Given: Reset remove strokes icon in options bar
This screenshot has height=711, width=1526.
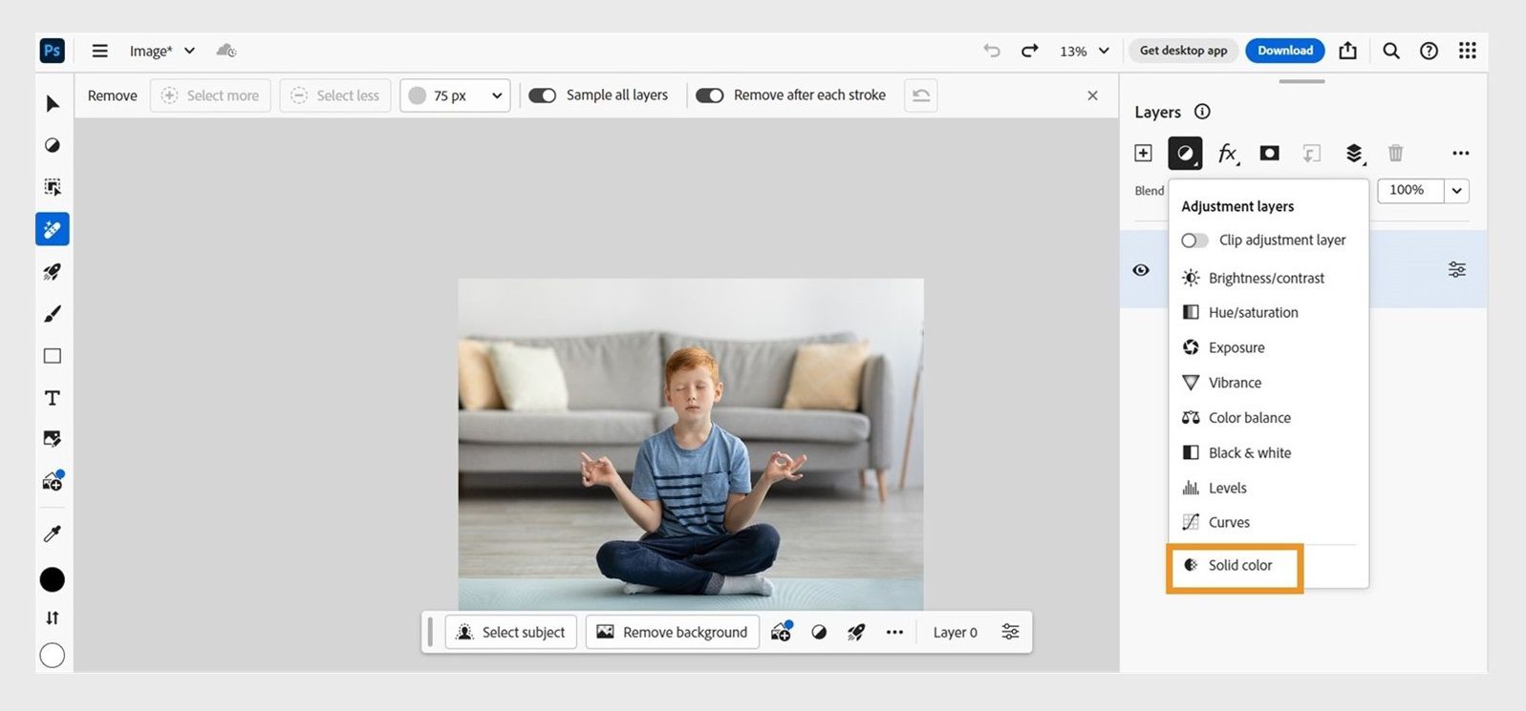Looking at the screenshot, I should [x=920, y=95].
